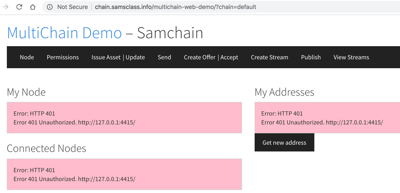The image size is (400, 193).
Task: Reload the page with the refresh icon
Action: tap(19, 7)
